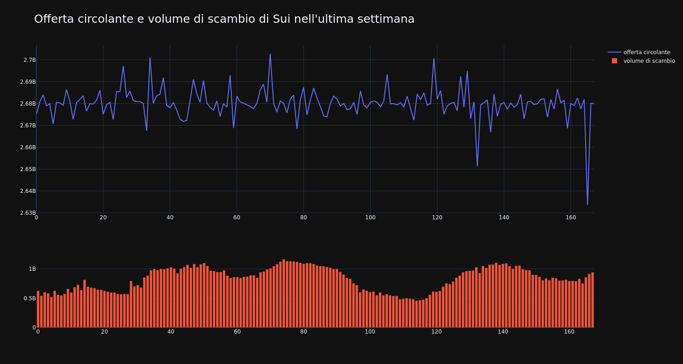Click the blue offerta circolante legend line
683x364 pixels.
point(614,52)
